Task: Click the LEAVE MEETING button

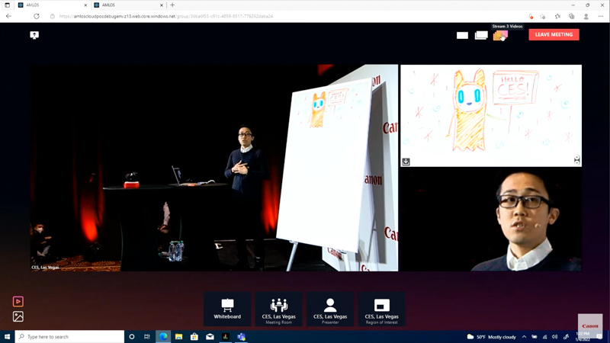Action: [x=554, y=34]
